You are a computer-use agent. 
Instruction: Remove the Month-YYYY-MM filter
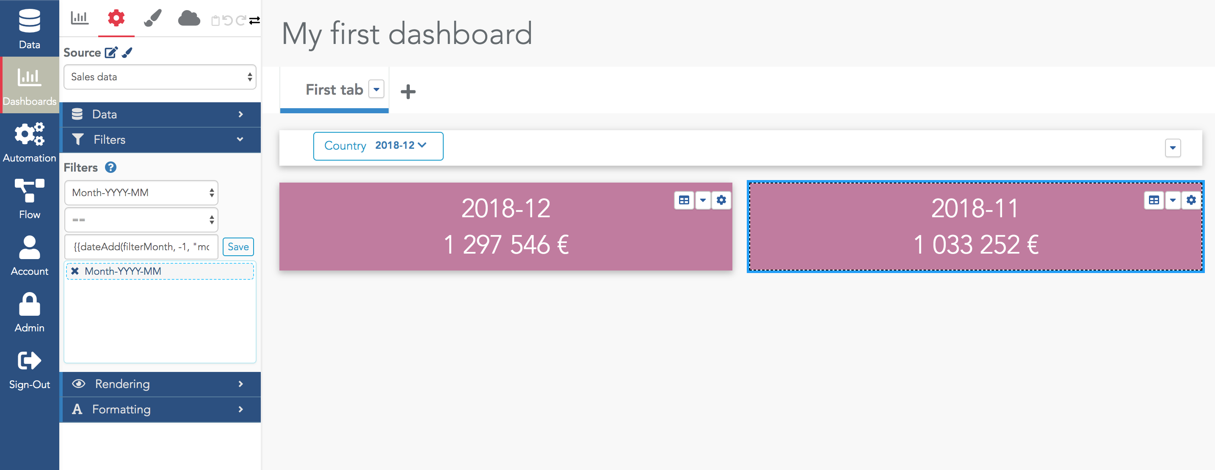(75, 271)
